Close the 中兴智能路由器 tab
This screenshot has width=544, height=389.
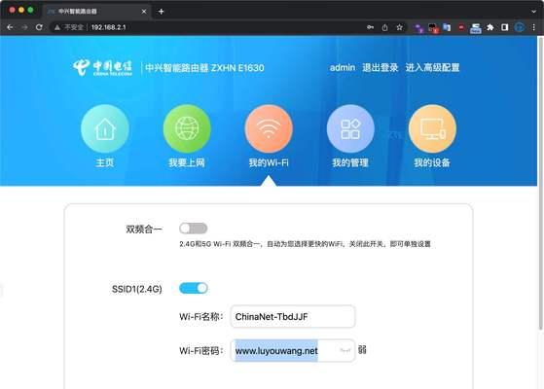pyautogui.click(x=144, y=12)
